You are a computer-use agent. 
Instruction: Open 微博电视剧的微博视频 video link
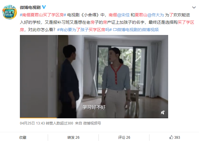click(138, 30)
